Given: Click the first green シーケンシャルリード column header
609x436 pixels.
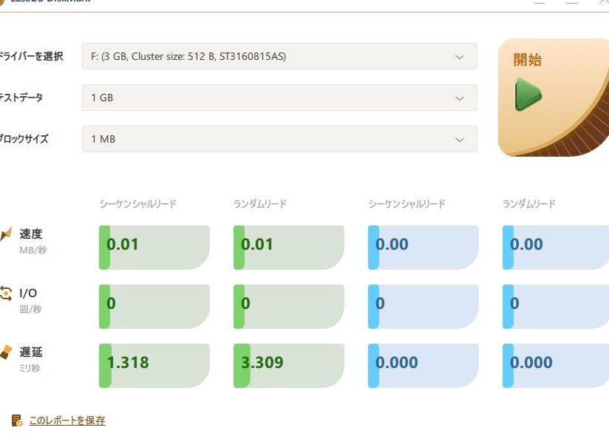Looking at the screenshot, I should (x=138, y=204).
